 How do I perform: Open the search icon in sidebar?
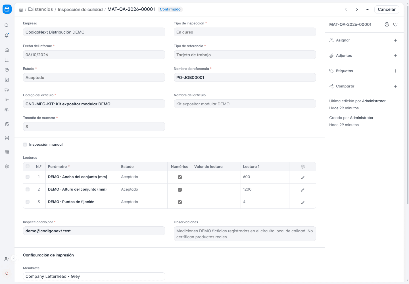7,25
